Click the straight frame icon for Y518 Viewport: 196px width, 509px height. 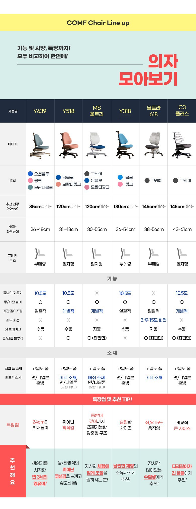[68, 254]
